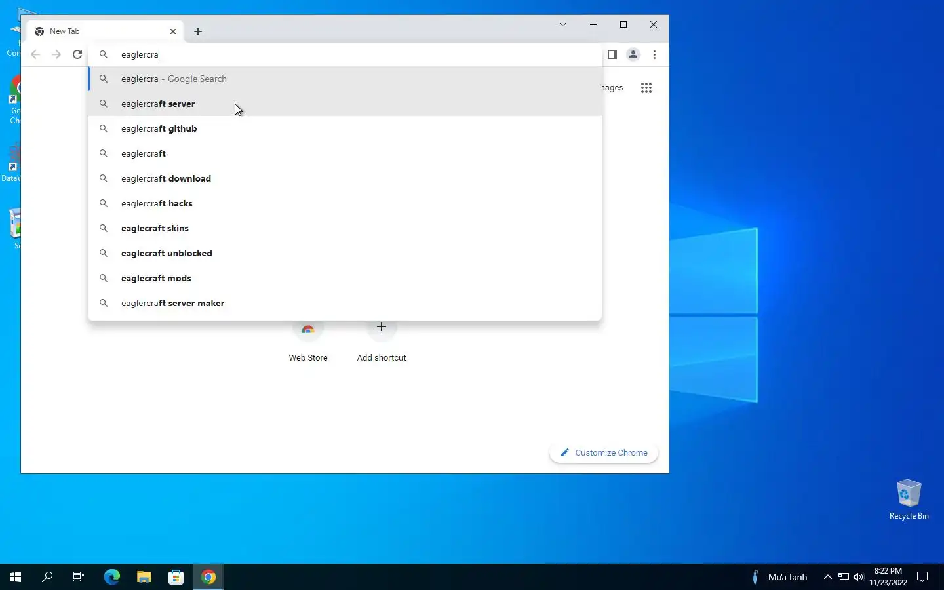Screen dimensions: 944x590
Task: Expand the tab search chevron
Action: [x=563, y=24]
